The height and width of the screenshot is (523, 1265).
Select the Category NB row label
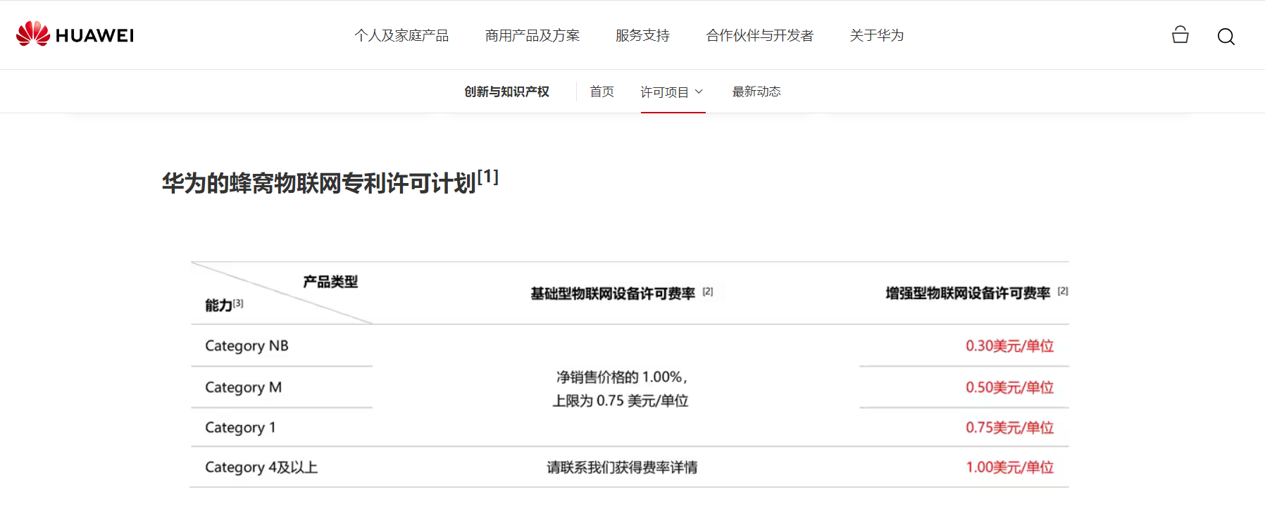tap(247, 346)
